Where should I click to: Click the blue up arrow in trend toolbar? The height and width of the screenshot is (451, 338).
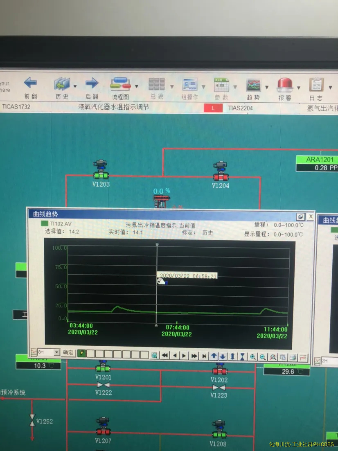[x=214, y=356]
